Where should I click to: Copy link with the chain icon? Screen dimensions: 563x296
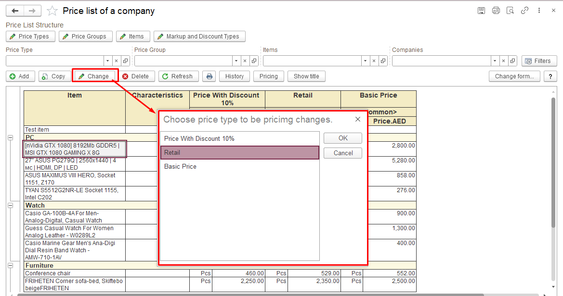tap(524, 11)
